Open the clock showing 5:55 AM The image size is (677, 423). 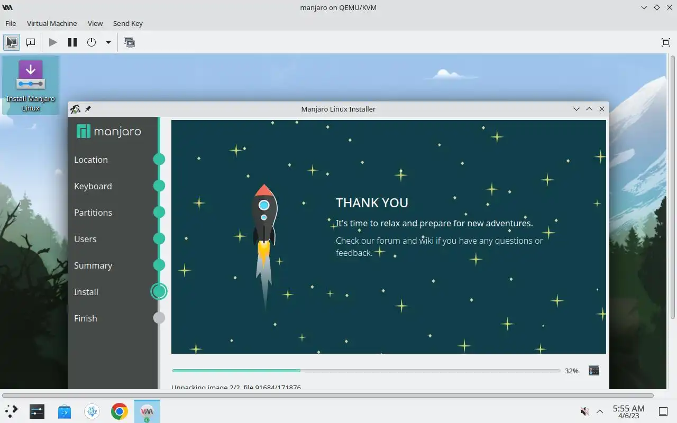click(628, 411)
